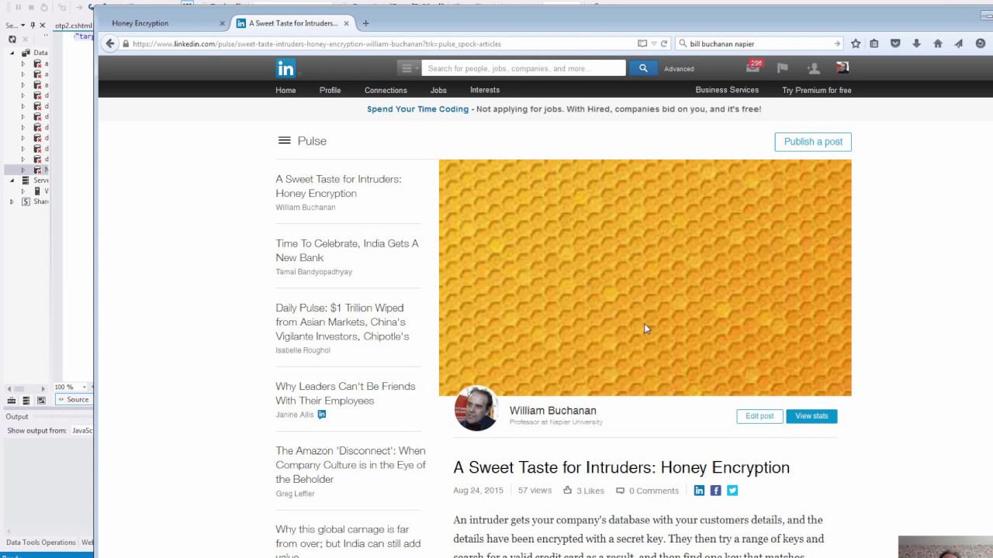Click the paper-plane send icon in toolbar
The width and height of the screenshot is (993, 558).
[959, 43]
